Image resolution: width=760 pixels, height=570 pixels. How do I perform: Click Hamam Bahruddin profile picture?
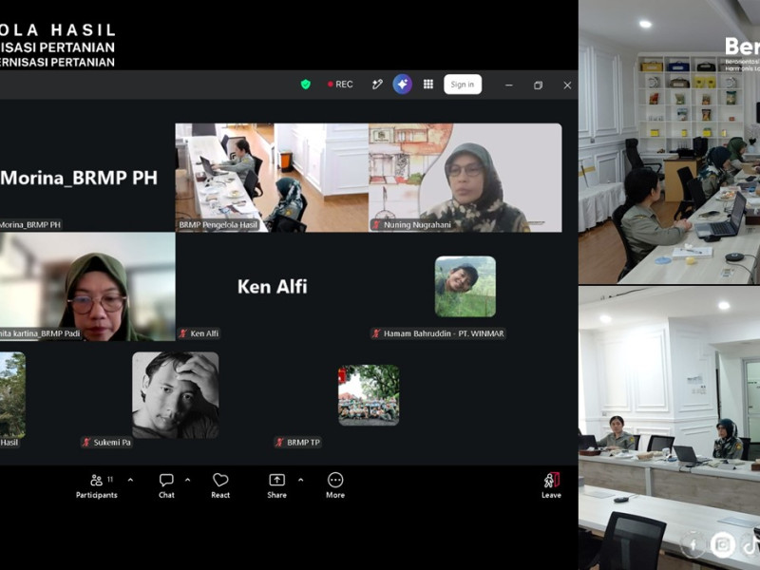(x=465, y=287)
